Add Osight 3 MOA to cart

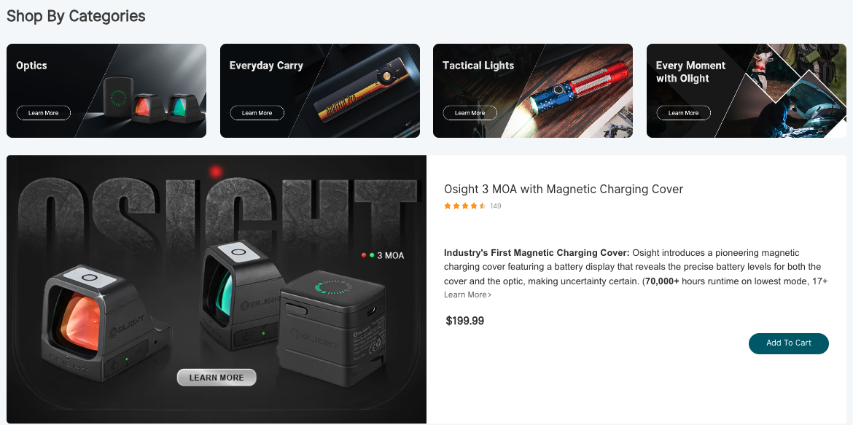click(x=788, y=343)
